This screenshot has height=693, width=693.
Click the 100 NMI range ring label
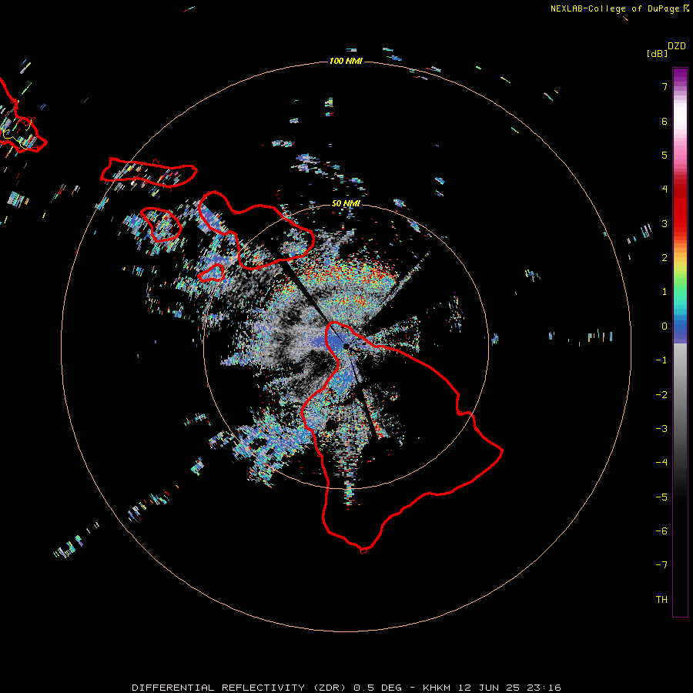pos(346,61)
